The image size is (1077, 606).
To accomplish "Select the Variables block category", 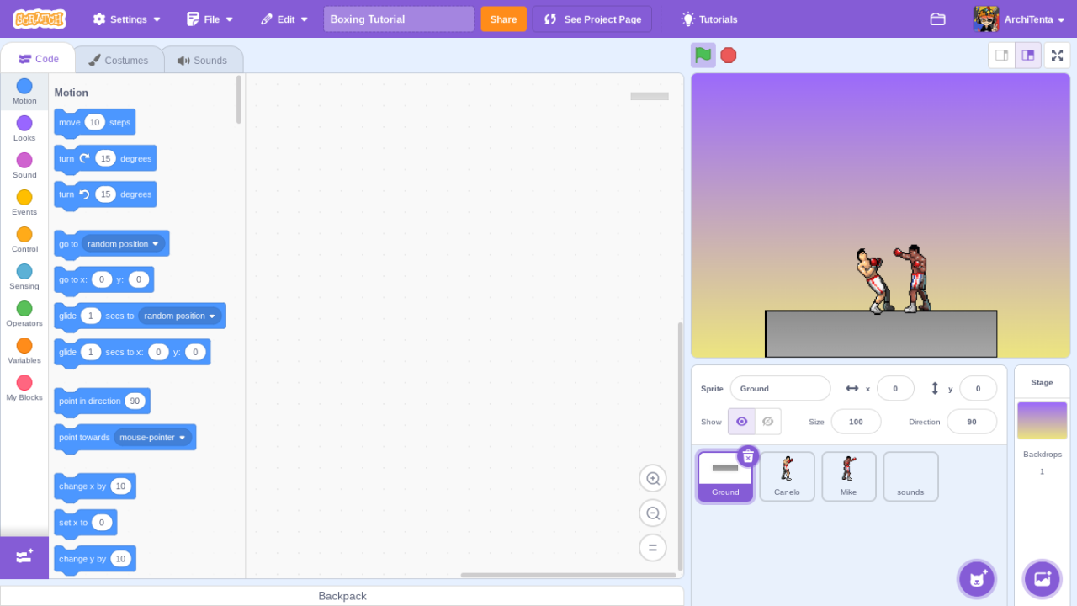I will pos(24,351).
